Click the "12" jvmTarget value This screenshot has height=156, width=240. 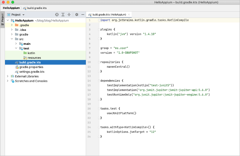[x=153, y=132]
